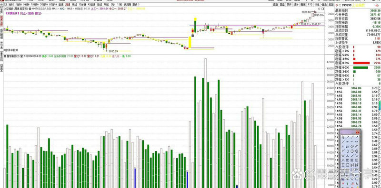Open the 基本资料 vertical sidebar tab
This screenshot has height=188, width=381.
[1, 56]
